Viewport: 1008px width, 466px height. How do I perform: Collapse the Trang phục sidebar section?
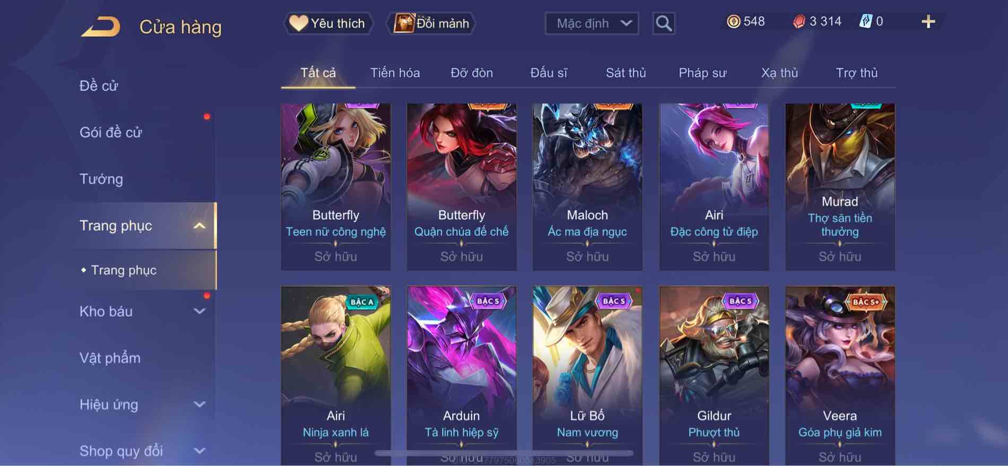(199, 226)
